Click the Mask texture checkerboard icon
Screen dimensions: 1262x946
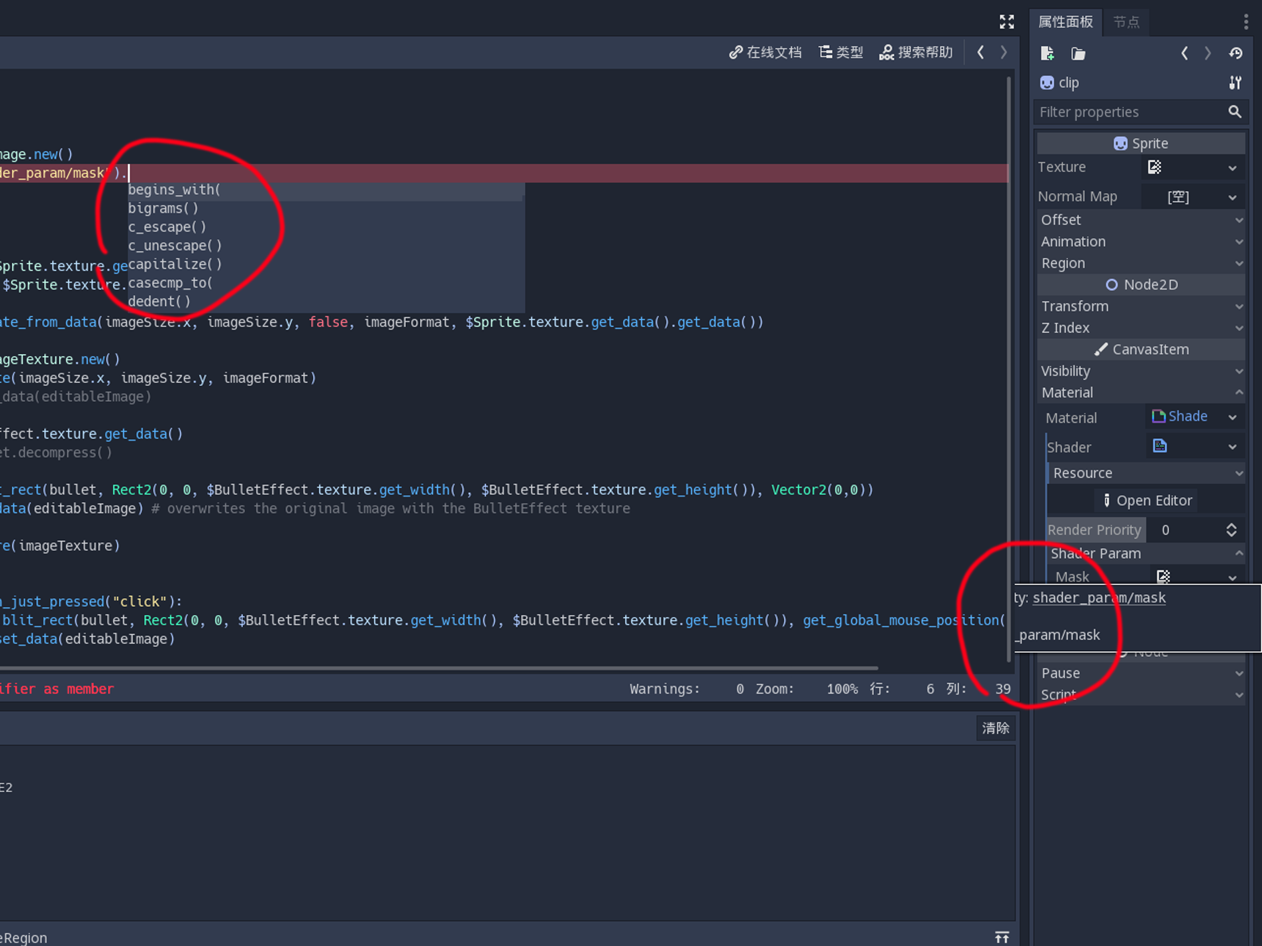pos(1164,576)
